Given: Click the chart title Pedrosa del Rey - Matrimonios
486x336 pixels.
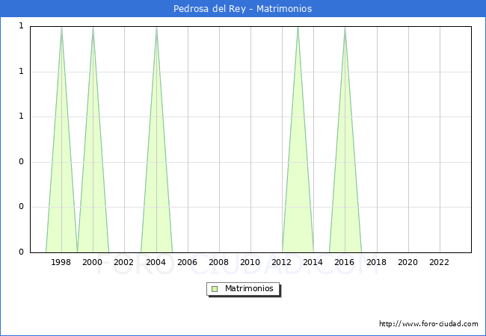Looking at the screenshot, I should point(243,9).
